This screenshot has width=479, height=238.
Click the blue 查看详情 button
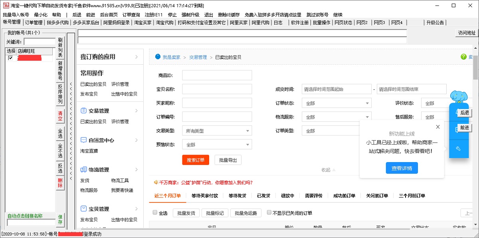[x=402, y=168]
